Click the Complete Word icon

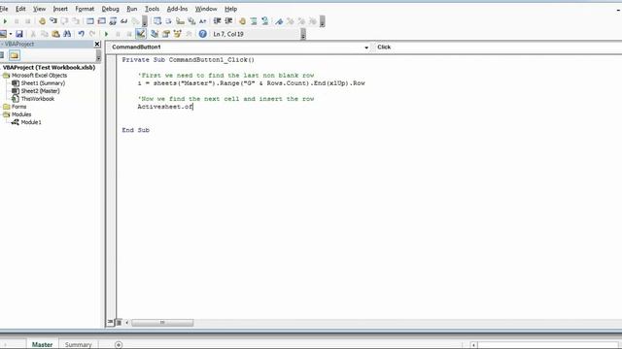(x=203, y=21)
